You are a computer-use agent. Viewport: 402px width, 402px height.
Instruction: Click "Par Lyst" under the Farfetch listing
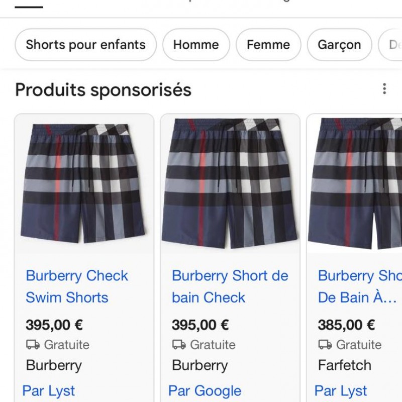(341, 390)
